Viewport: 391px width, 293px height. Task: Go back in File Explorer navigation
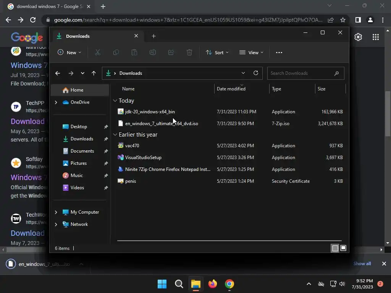pos(58,73)
